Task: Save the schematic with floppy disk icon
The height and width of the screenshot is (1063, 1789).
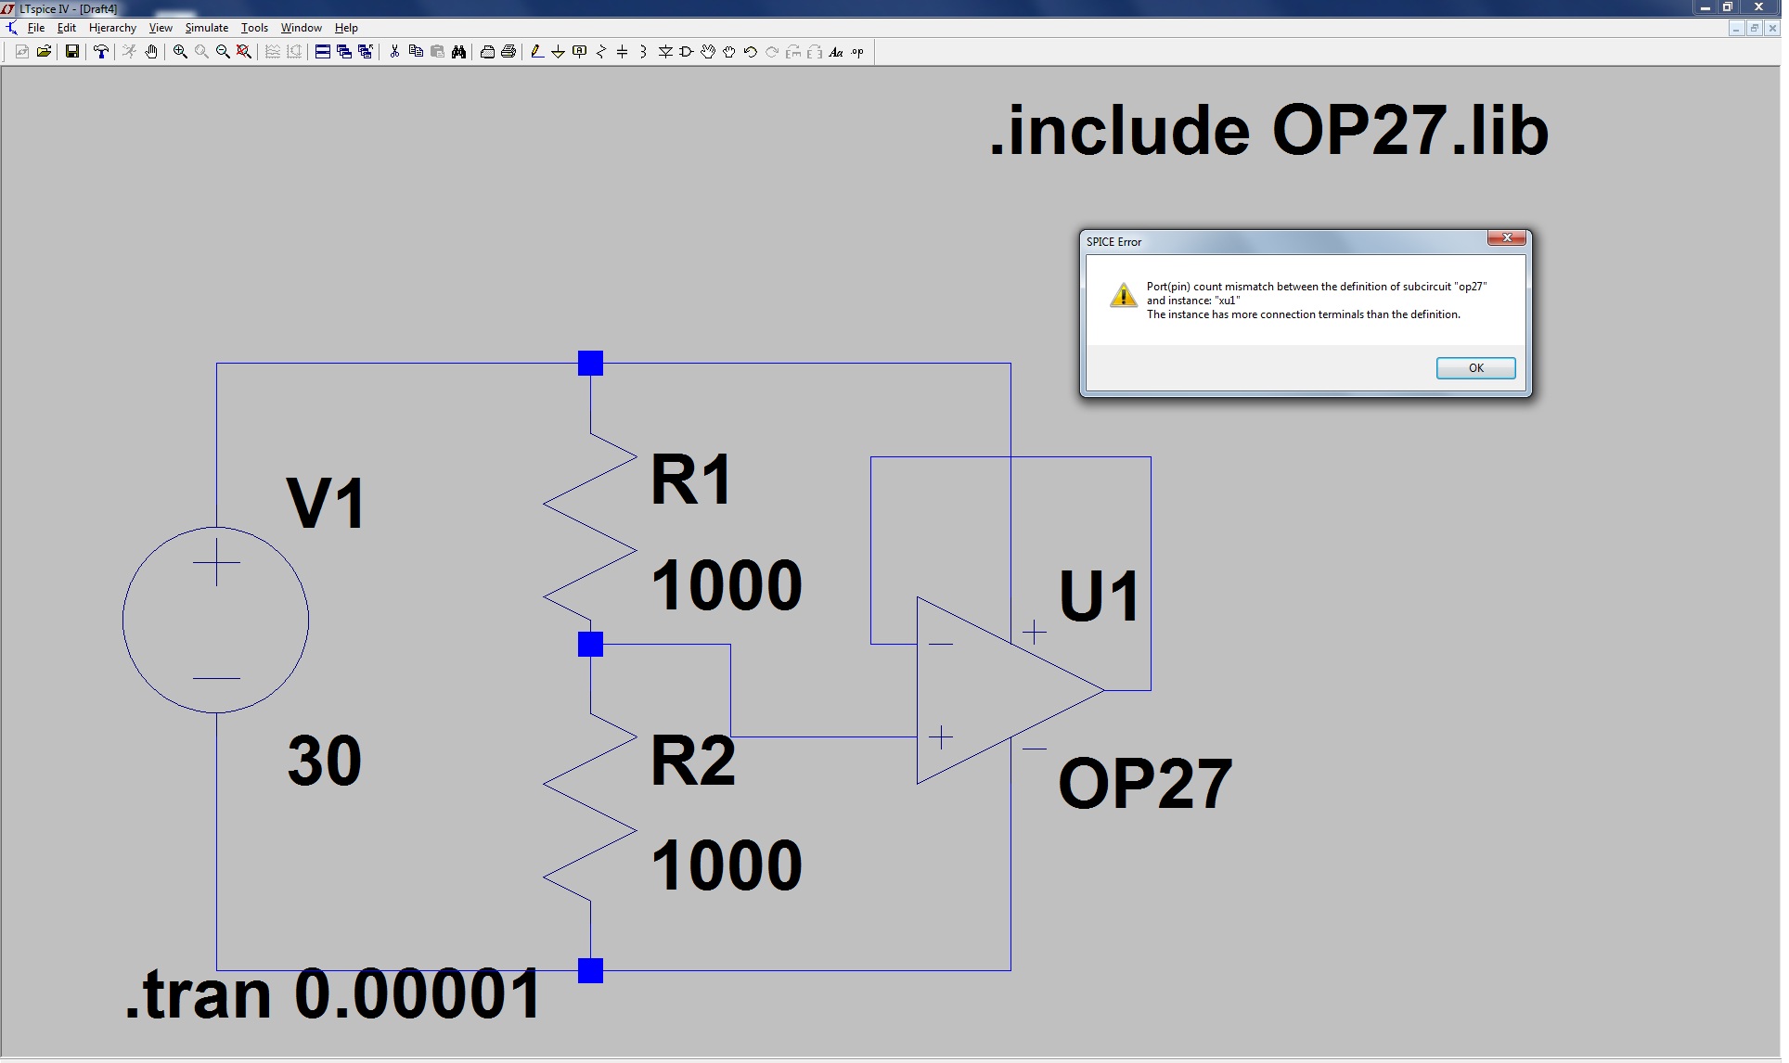Action: pos(71,52)
